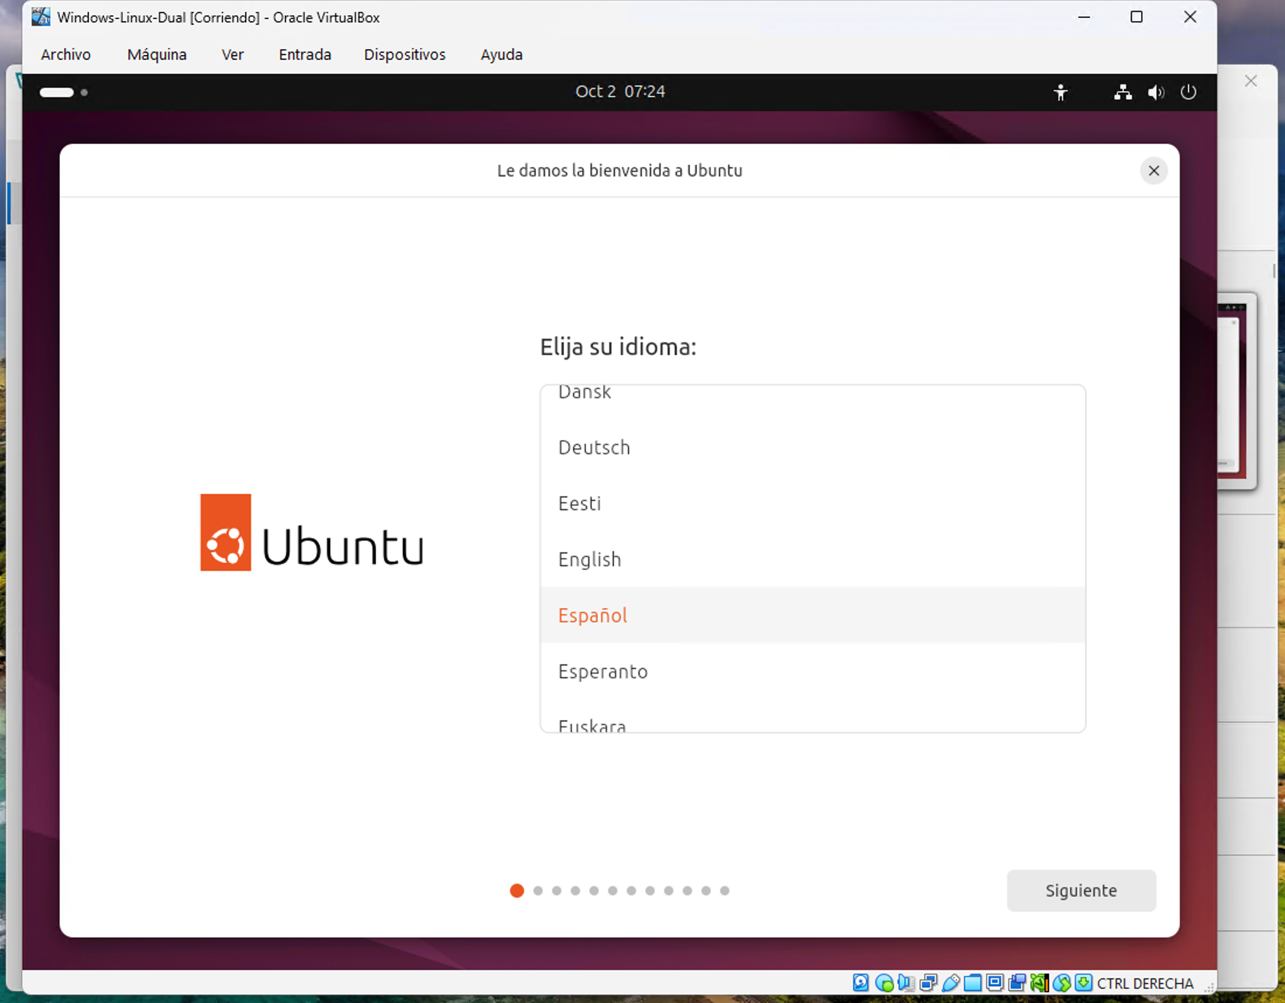Click the mouse integration icon in VirtualBox status bar
The image size is (1285, 1003).
[x=1062, y=983]
